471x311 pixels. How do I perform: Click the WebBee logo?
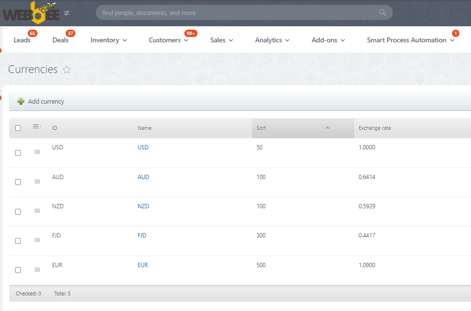pos(31,13)
